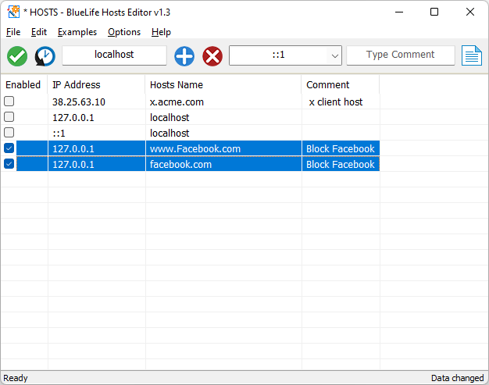
Task: Click Block Facebook comment in facebook.com row
Action: [x=341, y=164]
